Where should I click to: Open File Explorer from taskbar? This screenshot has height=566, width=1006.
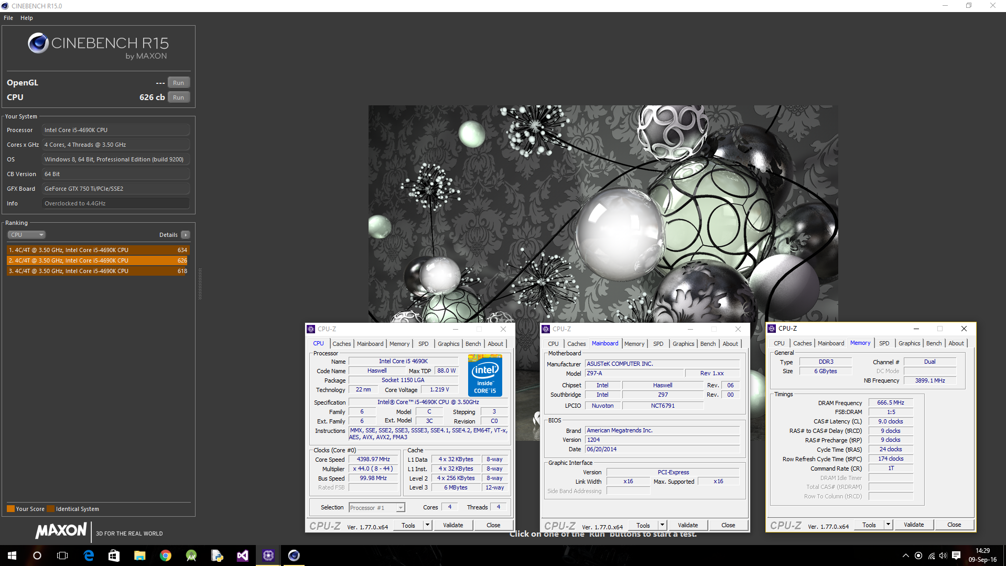pos(139,556)
